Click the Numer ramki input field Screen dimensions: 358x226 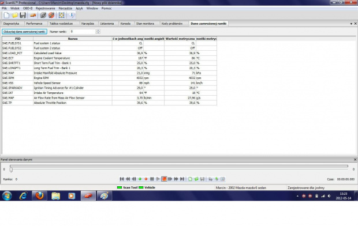(x=83, y=32)
